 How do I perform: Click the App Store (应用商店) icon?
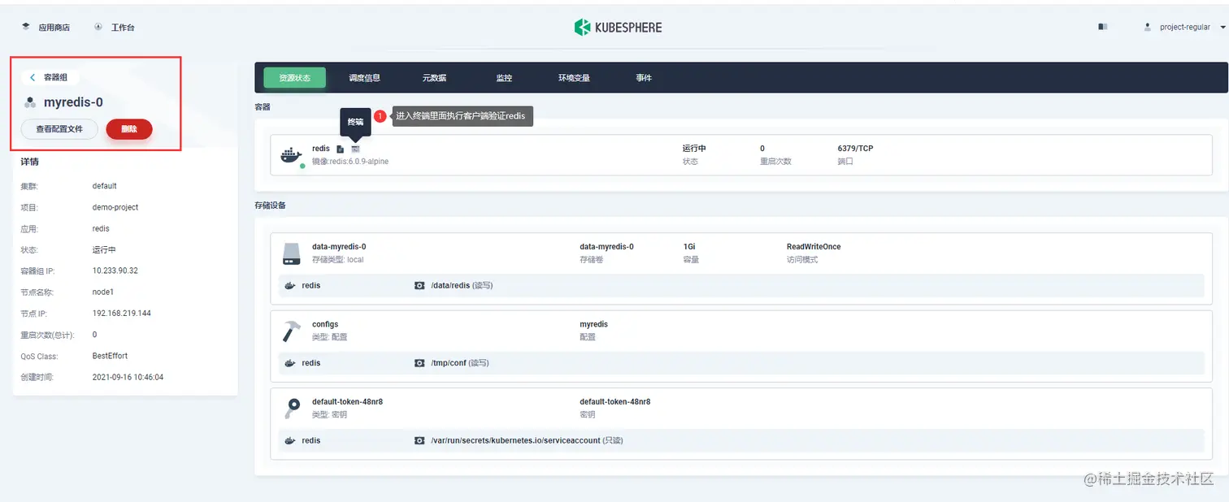tap(26, 27)
